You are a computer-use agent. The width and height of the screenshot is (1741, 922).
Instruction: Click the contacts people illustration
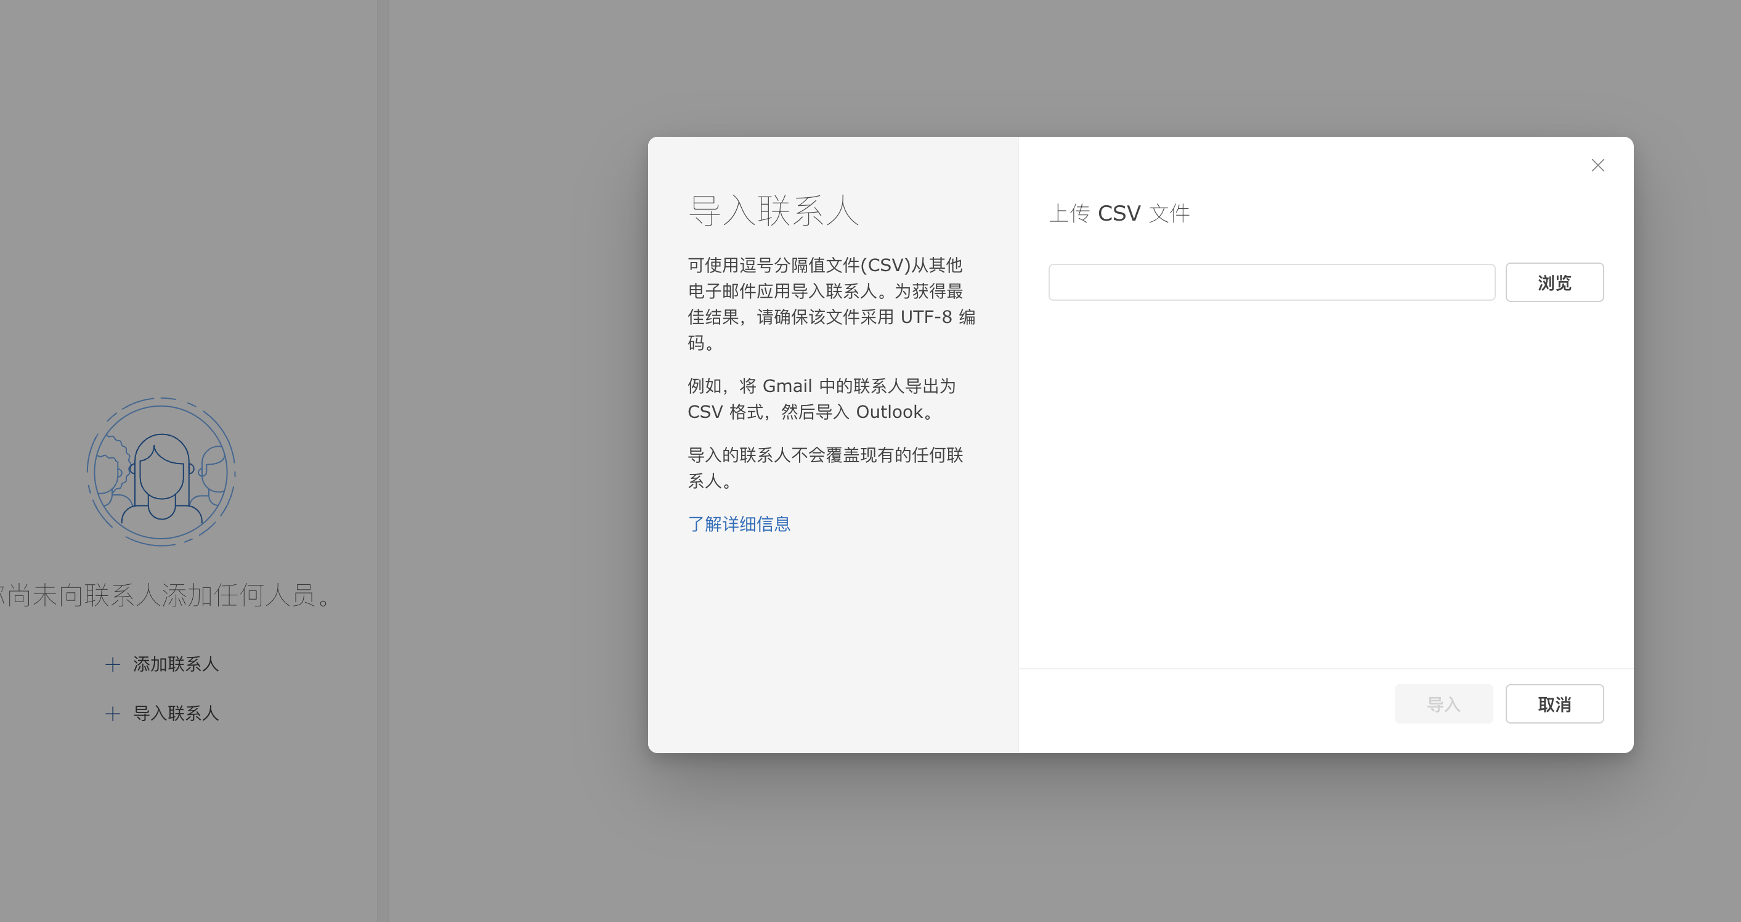pos(161,472)
